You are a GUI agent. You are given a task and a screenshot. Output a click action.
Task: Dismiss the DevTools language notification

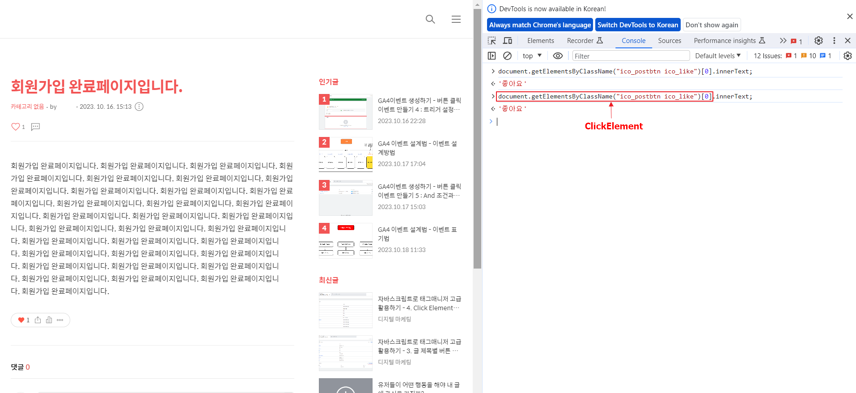[x=850, y=17]
